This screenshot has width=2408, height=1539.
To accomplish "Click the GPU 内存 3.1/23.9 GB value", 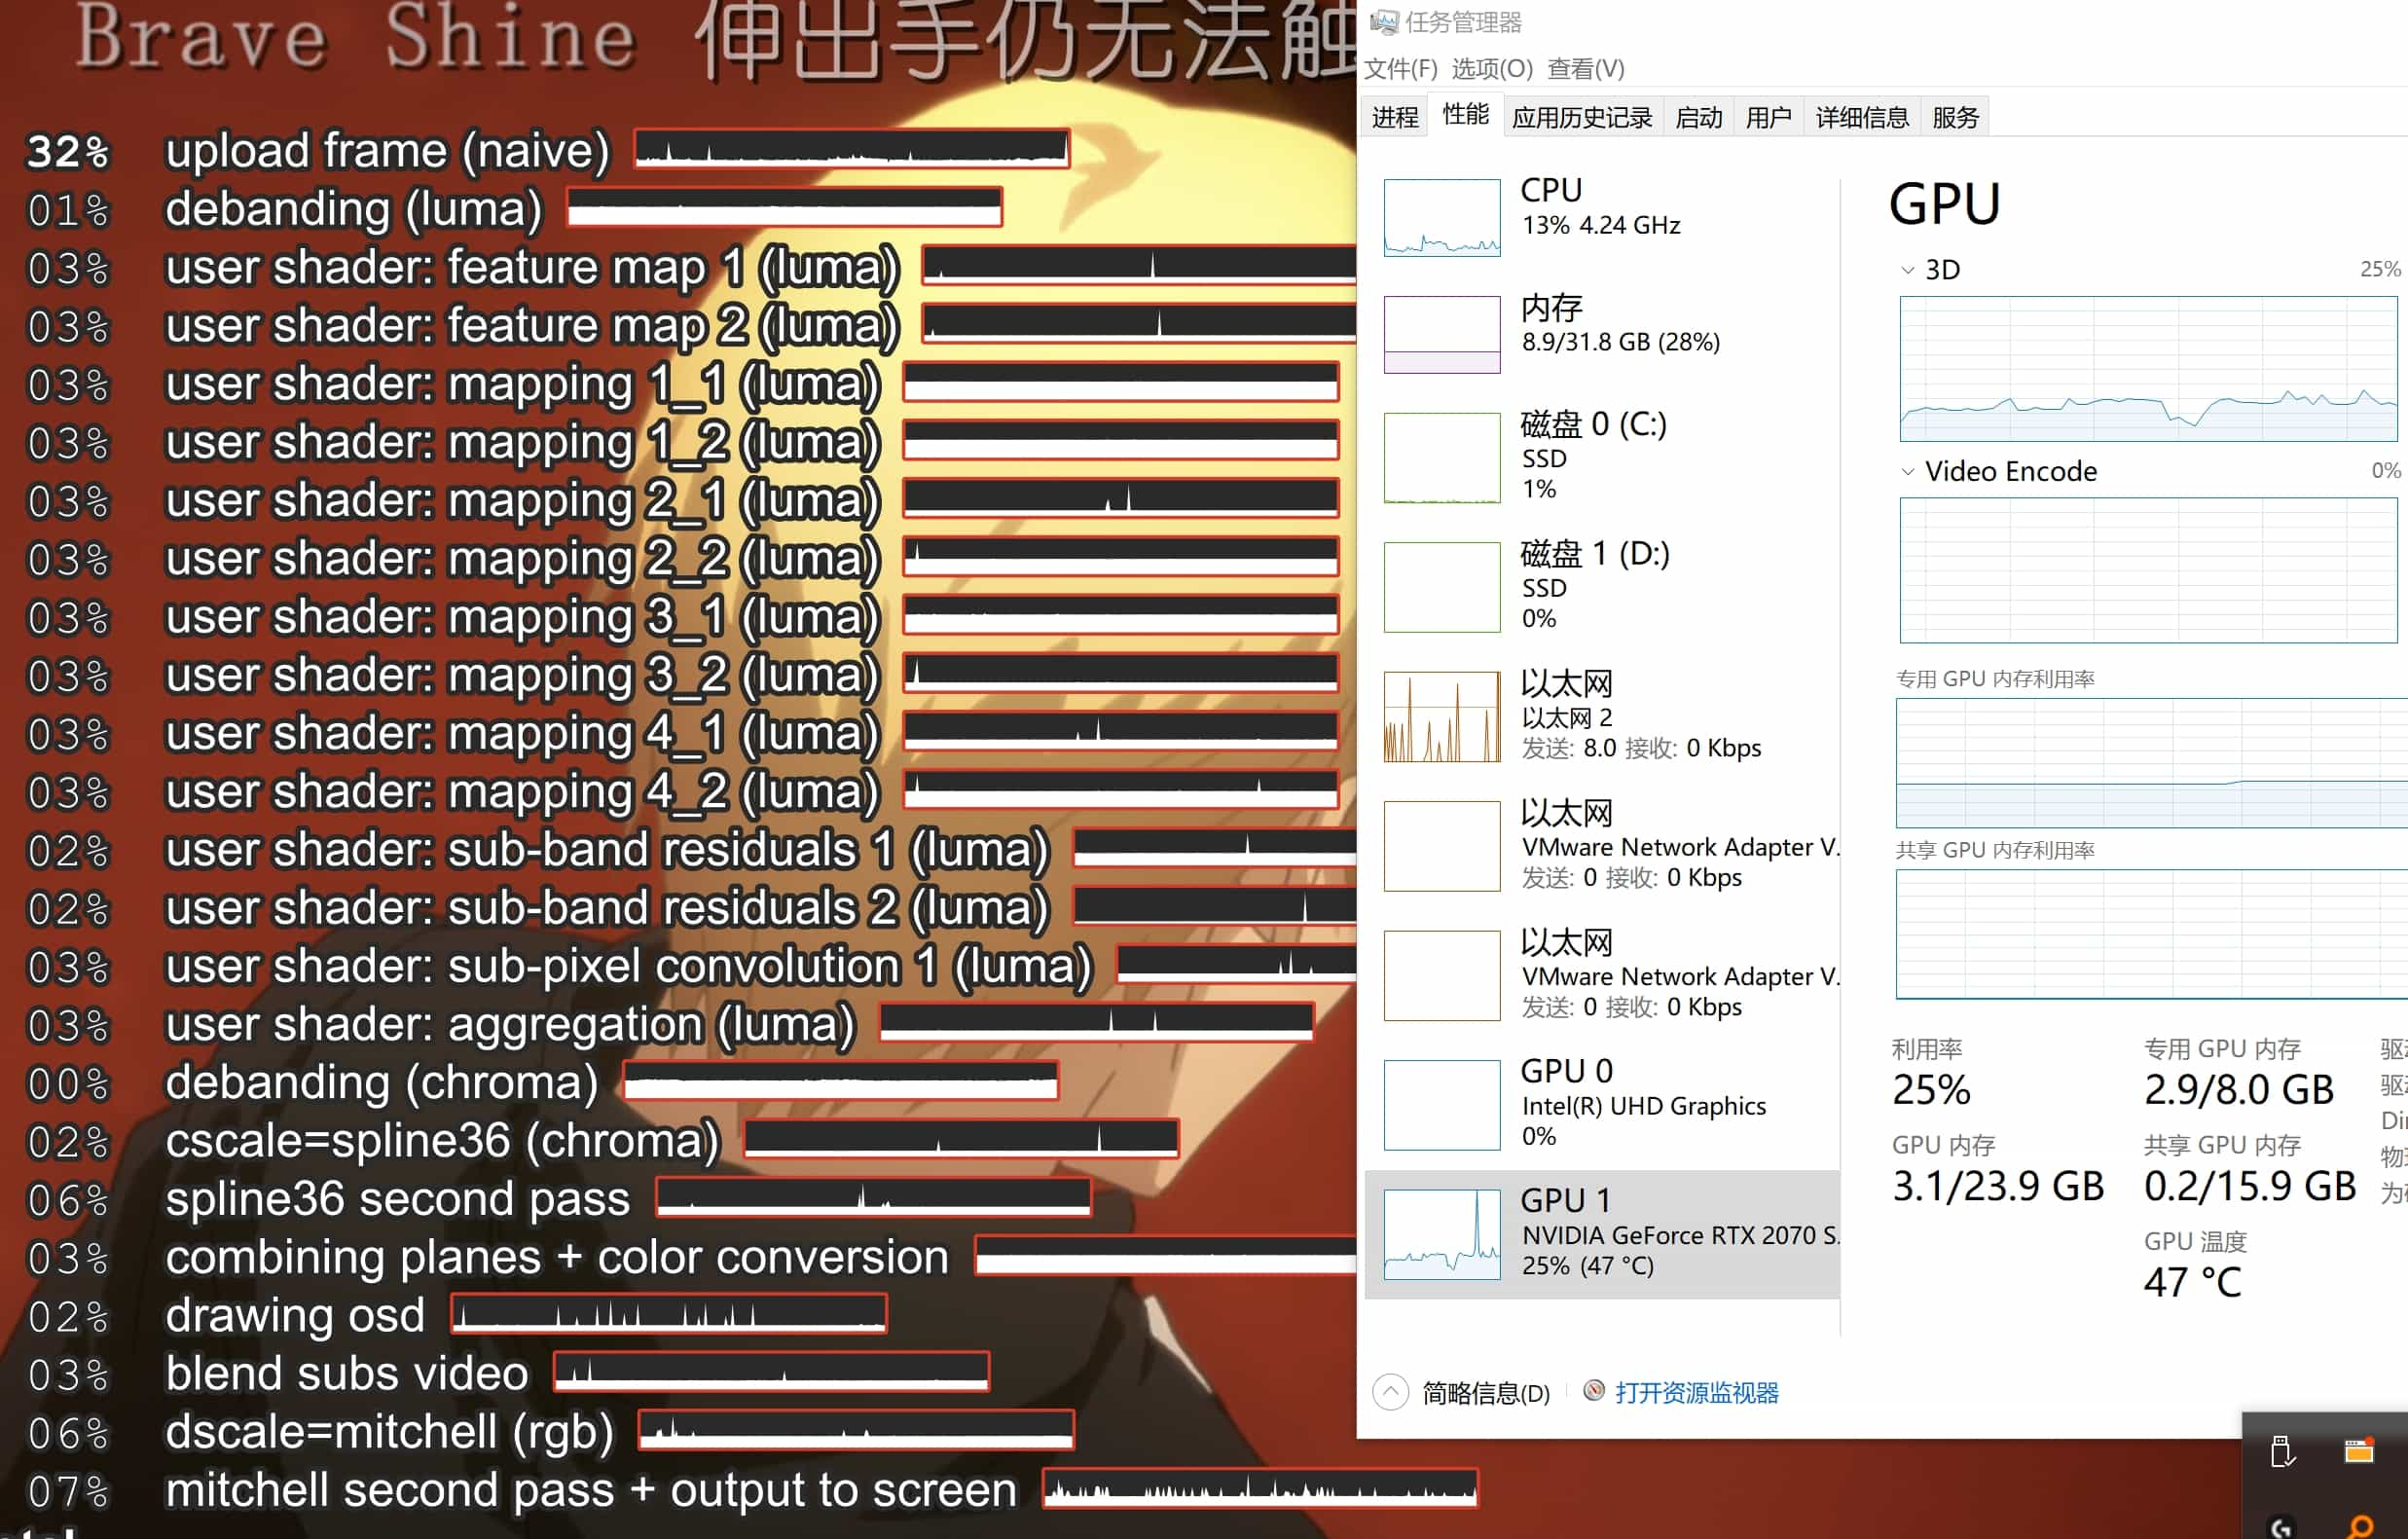I will click(1998, 1187).
